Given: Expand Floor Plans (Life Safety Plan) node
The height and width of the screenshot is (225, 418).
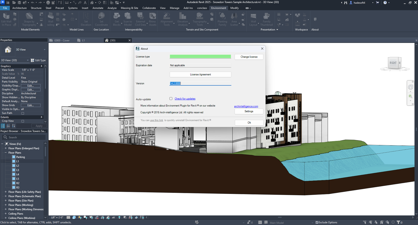Looking at the screenshot, I should tap(6, 192).
